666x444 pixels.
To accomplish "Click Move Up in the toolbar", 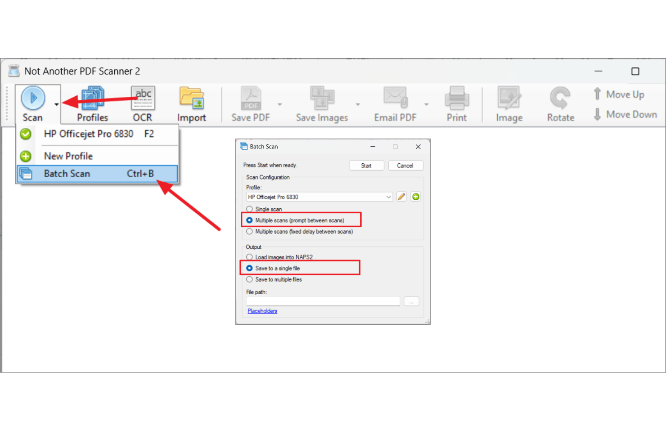I will [619, 94].
